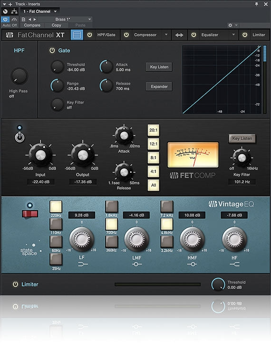Screen dimensions: 271x343
Task: Select the 8:1 ratio button
Action: coord(154,158)
